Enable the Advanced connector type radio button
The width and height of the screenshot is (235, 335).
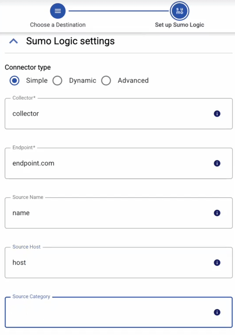coord(106,81)
